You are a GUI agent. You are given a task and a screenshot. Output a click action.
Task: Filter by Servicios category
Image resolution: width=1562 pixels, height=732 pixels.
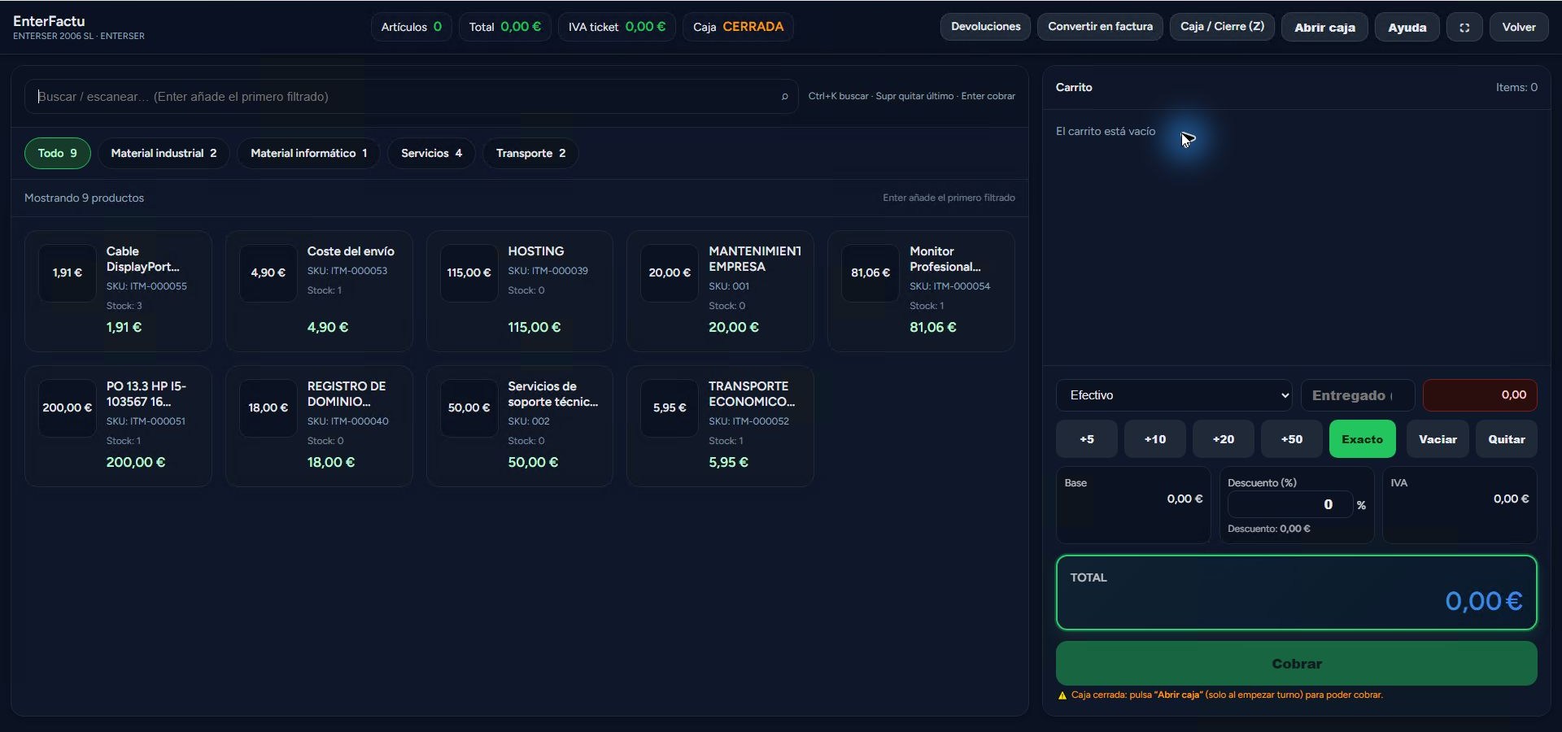tap(431, 153)
